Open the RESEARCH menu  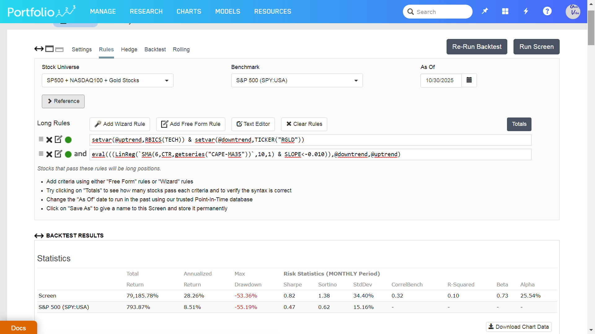146,11
